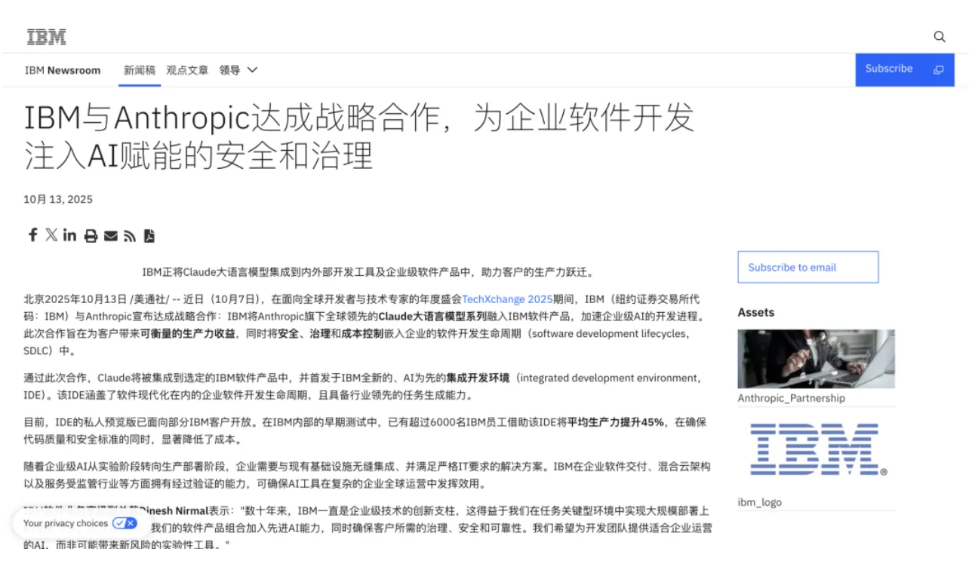Select the 新闻稿 tab
The width and height of the screenshot is (969, 579).
tap(139, 69)
